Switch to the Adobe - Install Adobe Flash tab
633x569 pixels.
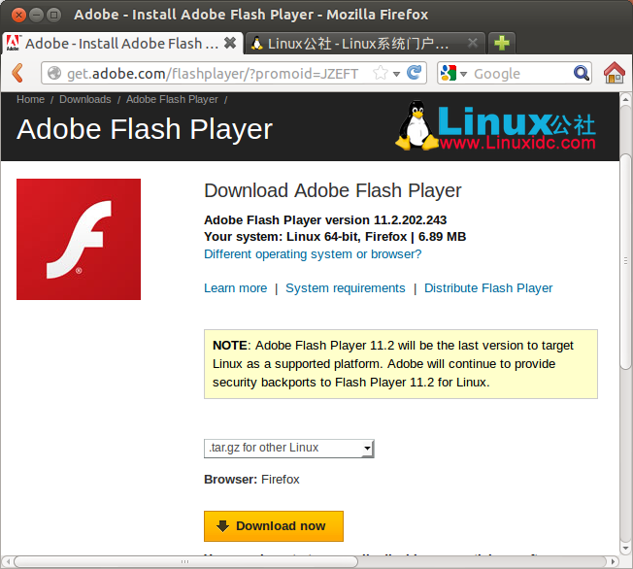(121, 43)
